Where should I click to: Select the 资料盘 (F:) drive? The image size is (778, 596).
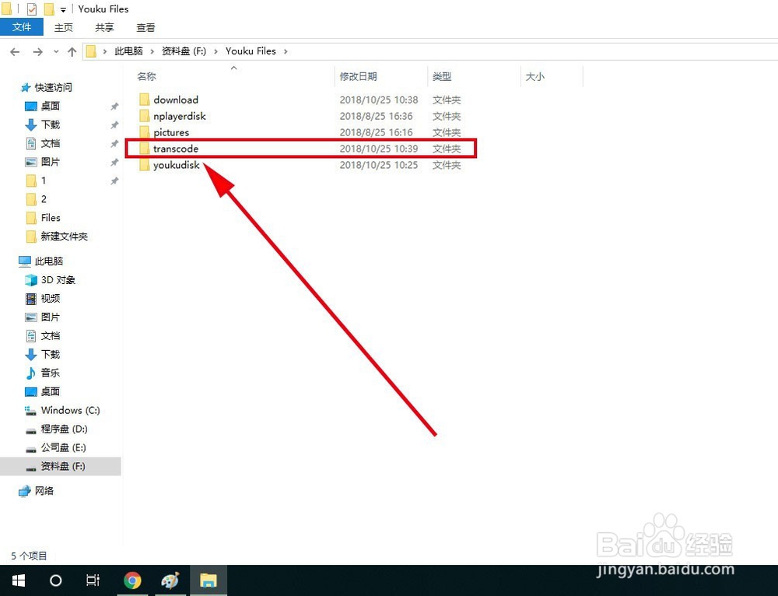click(x=63, y=466)
